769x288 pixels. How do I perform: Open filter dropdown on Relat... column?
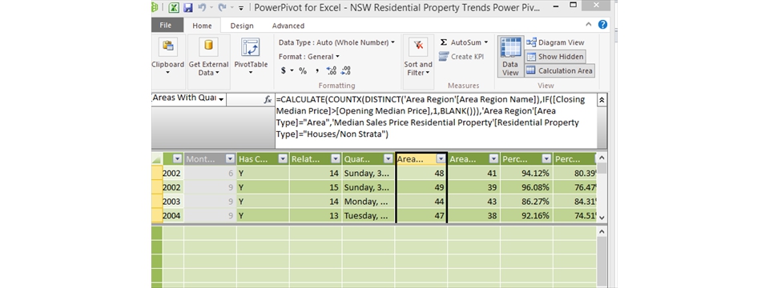click(336, 158)
